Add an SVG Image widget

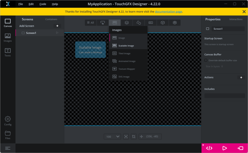128,76
